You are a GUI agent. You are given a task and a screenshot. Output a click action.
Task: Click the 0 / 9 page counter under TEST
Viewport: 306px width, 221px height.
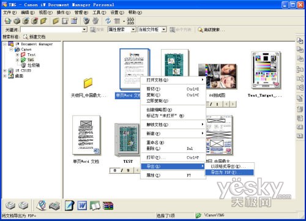[x=122, y=170]
